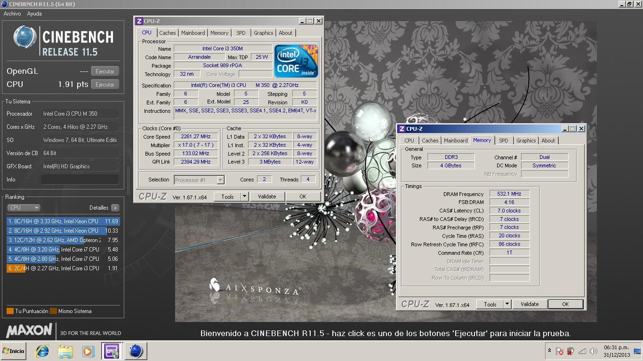This screenshot has height=361, width=643.
Task: Open the volume speaker tray icon
Action: click(594, 351)
